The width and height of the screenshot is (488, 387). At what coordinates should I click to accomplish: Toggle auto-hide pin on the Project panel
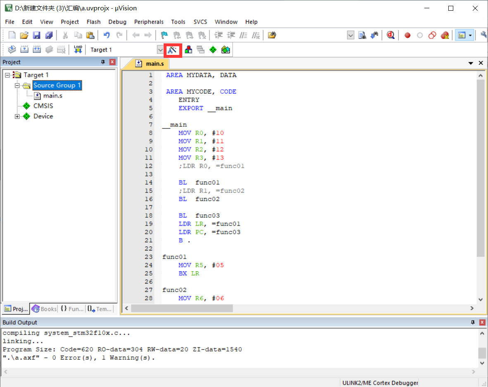tap(103, 62)
